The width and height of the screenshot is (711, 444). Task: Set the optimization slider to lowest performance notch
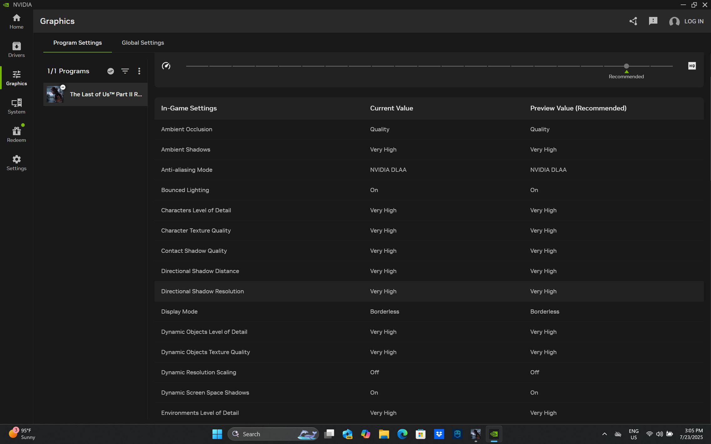click(x=187, y=66)
